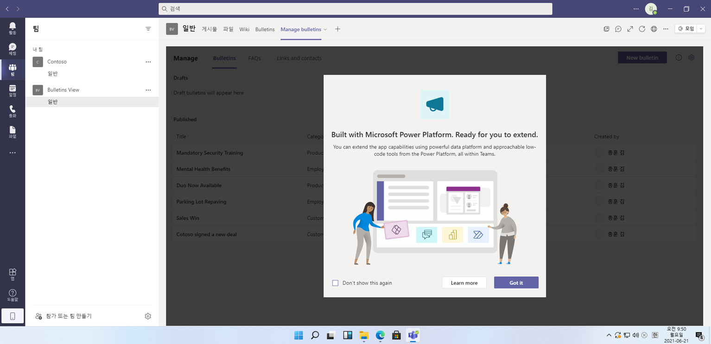
Task: Click the mobile app download icon
Action: point(13,316)
